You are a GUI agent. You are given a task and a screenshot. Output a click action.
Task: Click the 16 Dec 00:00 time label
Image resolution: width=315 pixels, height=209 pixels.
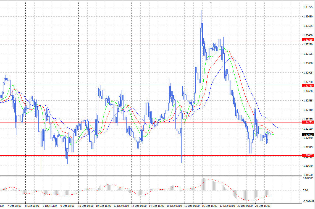(192, 206)
